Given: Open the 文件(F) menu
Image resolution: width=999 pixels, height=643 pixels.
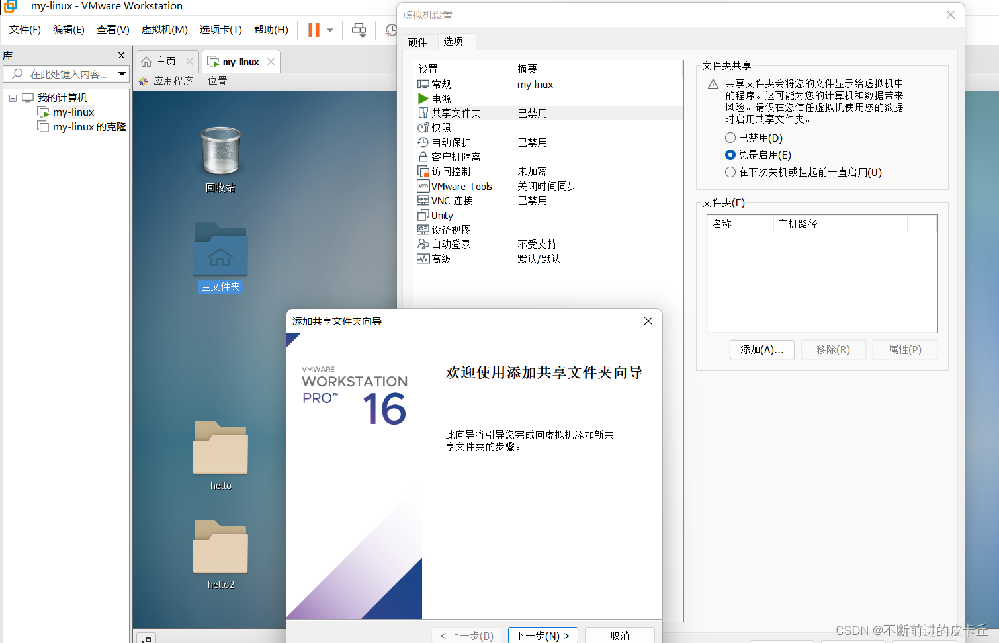Looking at the screenshot, I should coord(25,30).
